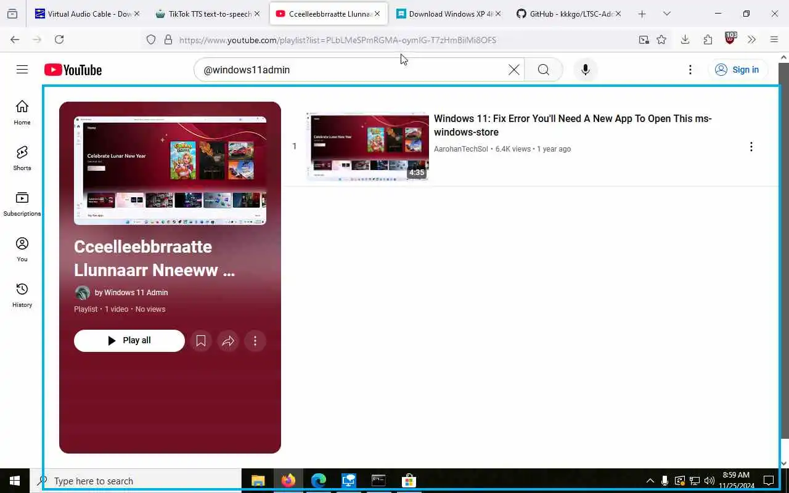Screen dimensions: 789x493
Task: Open uBlock Origin extension badge
Action: point(730,39)
